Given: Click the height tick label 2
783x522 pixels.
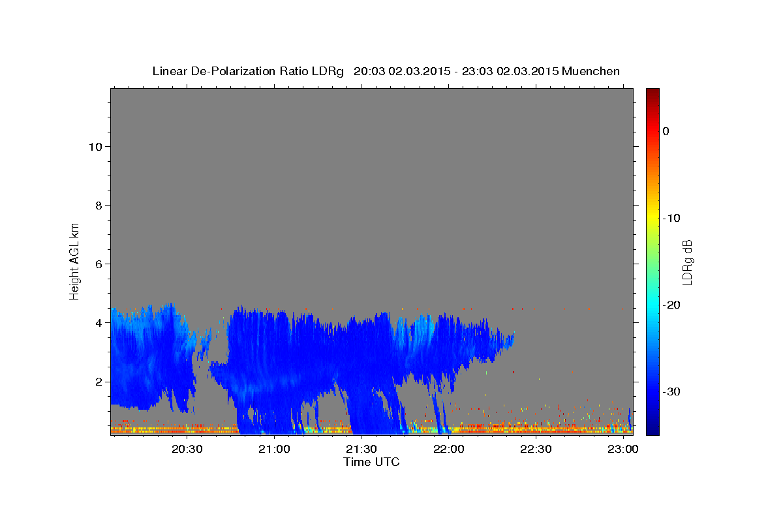Looking at the screenshot, I should click(x=97, y=381).
